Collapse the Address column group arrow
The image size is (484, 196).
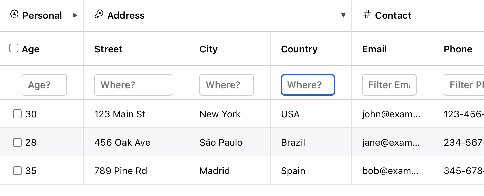pyautogui.click(x=343, y=15)
